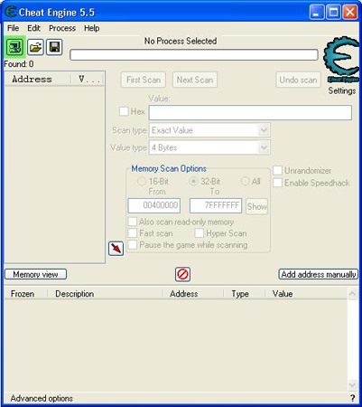Click the open folder load icon
This screenshot has height=407, width=362.
pos(35,47)
